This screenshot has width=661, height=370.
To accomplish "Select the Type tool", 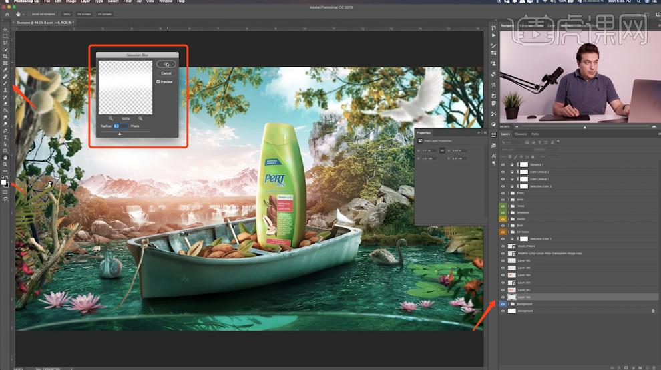I will click(5, 138).
